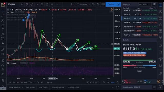
Task: Open the axis settings gear
Action: pyautogui.click(x=118, y=82)
